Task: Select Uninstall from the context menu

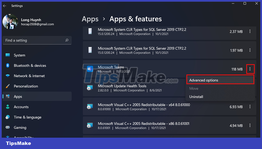Action: [x=220, y=97]
